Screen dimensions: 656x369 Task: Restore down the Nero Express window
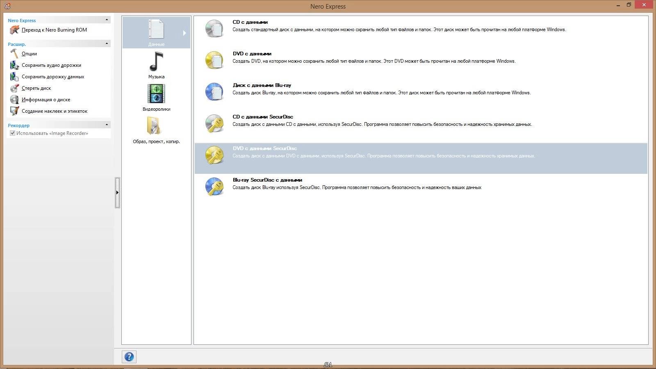point(629,5)
